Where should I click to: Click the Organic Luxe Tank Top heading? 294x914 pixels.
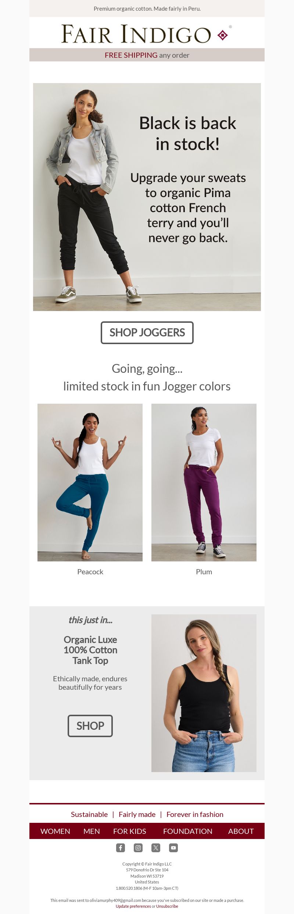90,650
